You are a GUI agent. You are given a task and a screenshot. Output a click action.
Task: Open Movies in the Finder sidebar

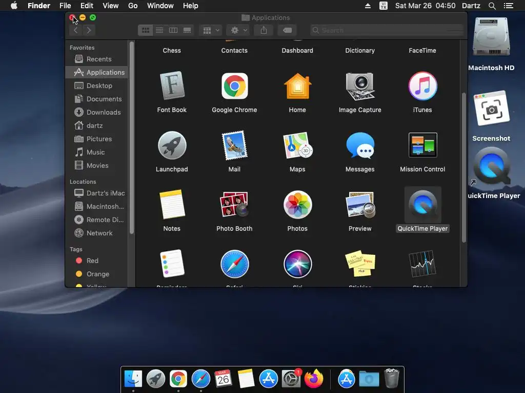coord(96,165)
